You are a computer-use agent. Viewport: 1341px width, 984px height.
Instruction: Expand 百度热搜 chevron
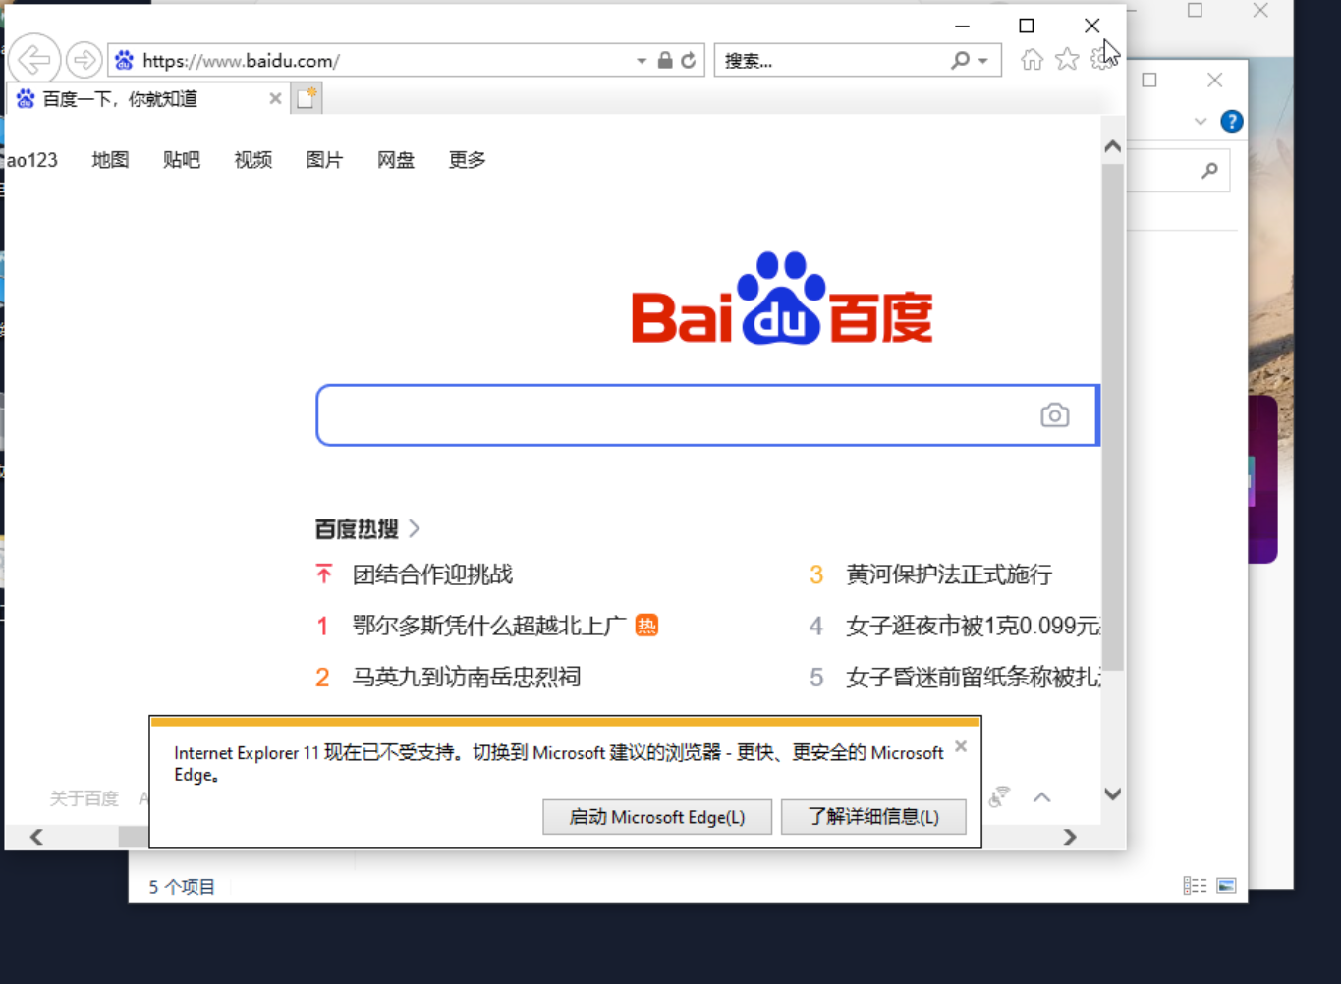(415, 528)
